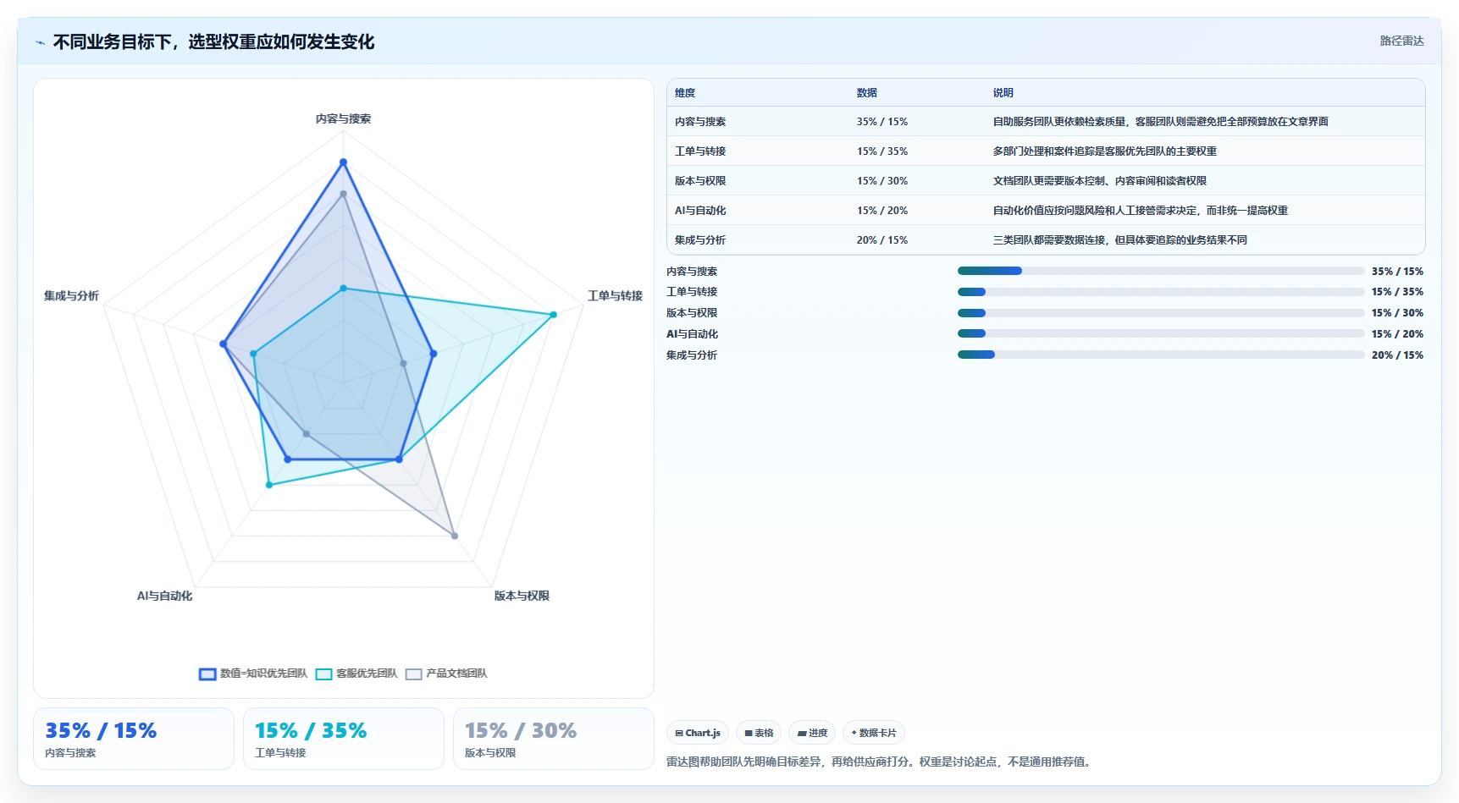1459x803 pixels.
Task: Click the 维度 column header
Action: pyautogui.click(x=685, y=93)
